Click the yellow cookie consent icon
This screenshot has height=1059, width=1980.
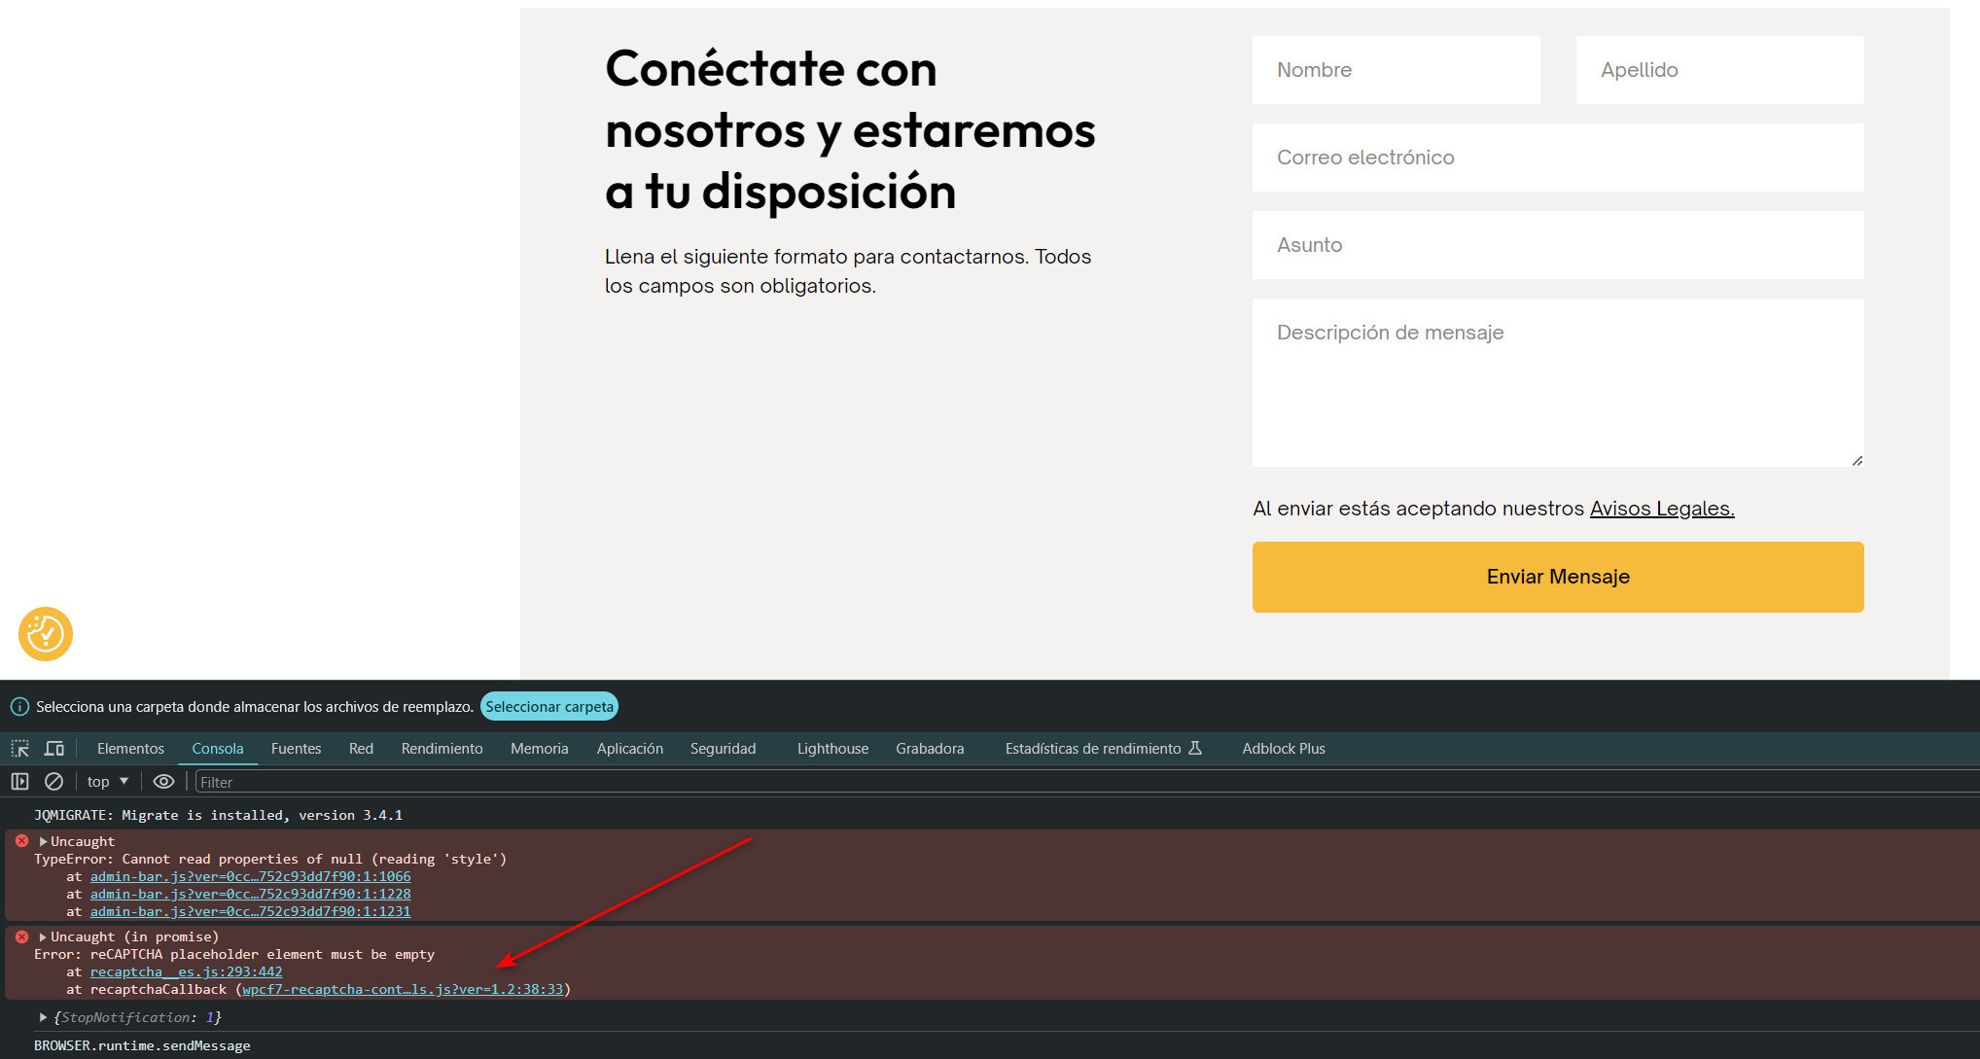[46, 634]
